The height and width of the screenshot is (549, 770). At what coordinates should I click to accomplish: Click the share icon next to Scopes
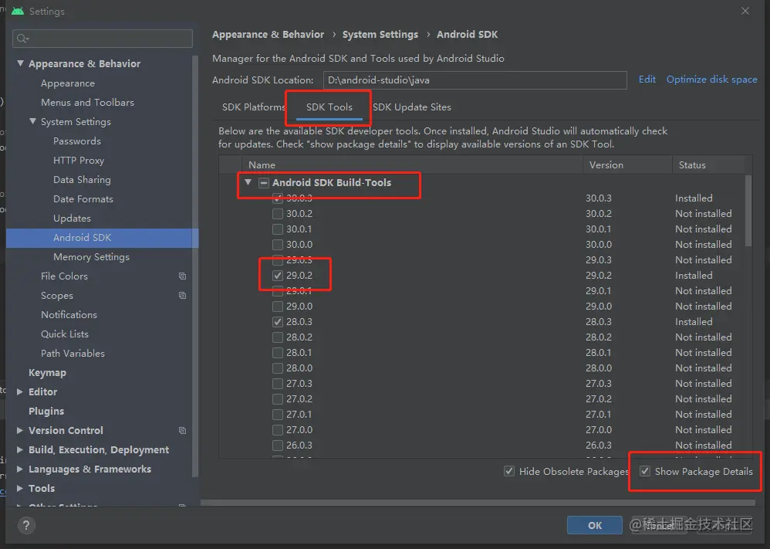click(182, 295)
